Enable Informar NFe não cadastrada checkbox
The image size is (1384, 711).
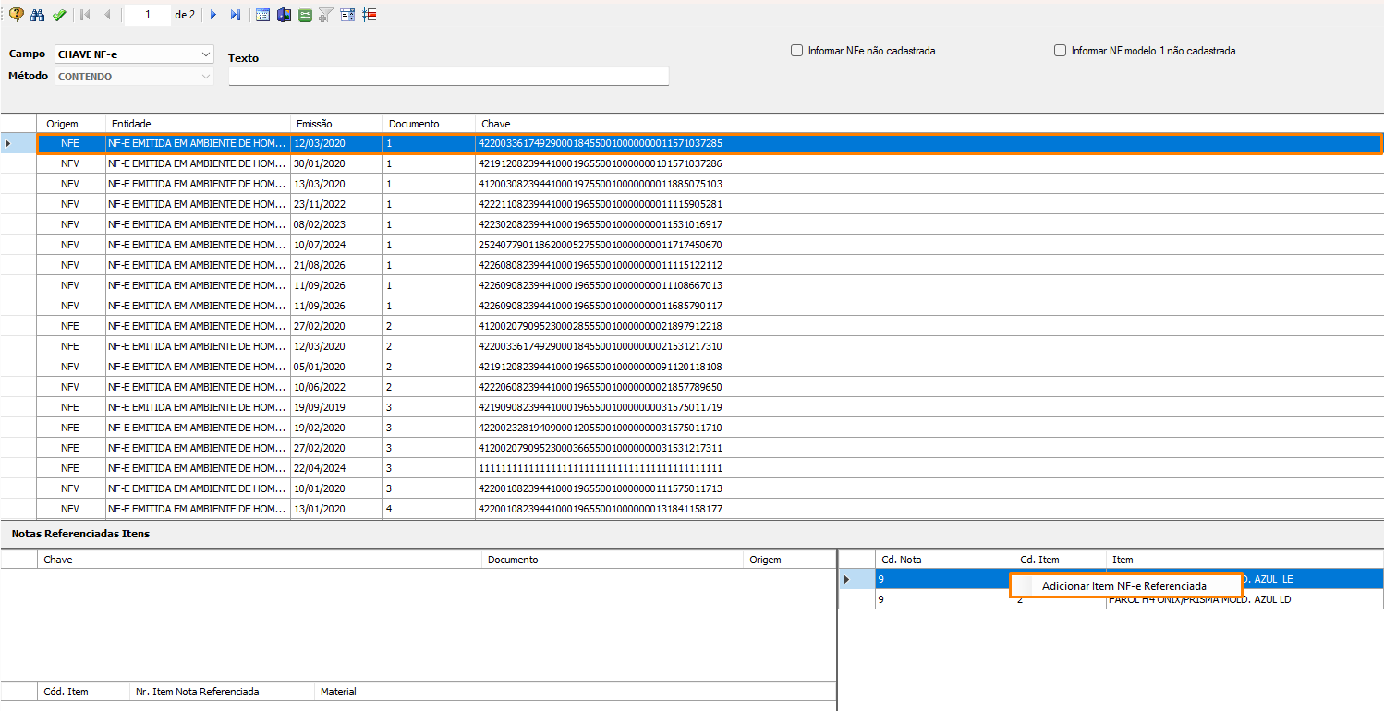tap(796, 51)
